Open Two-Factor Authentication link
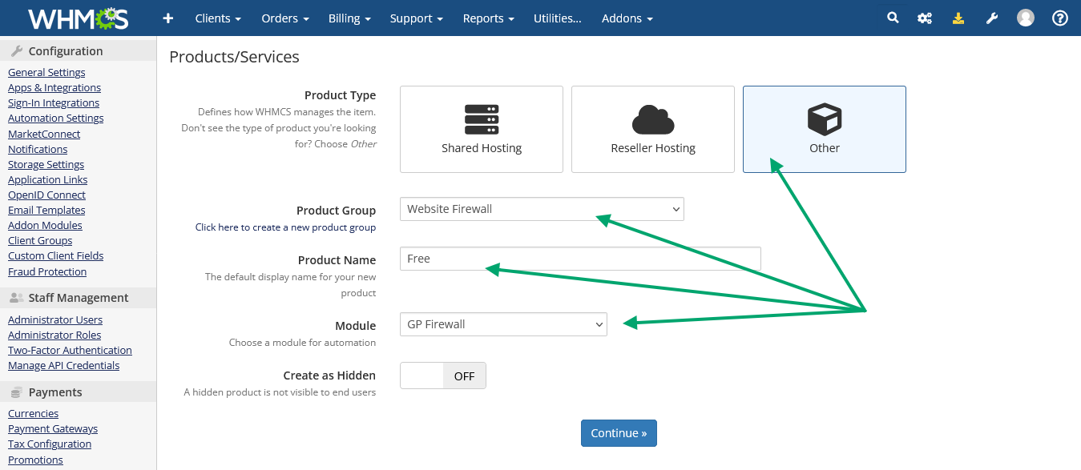 [x=70, y=351]
